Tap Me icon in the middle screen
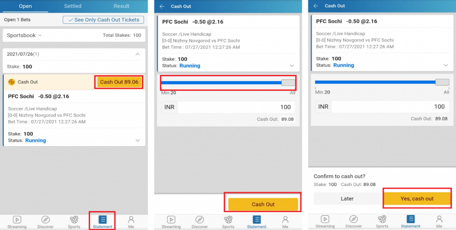 (285, 219)
